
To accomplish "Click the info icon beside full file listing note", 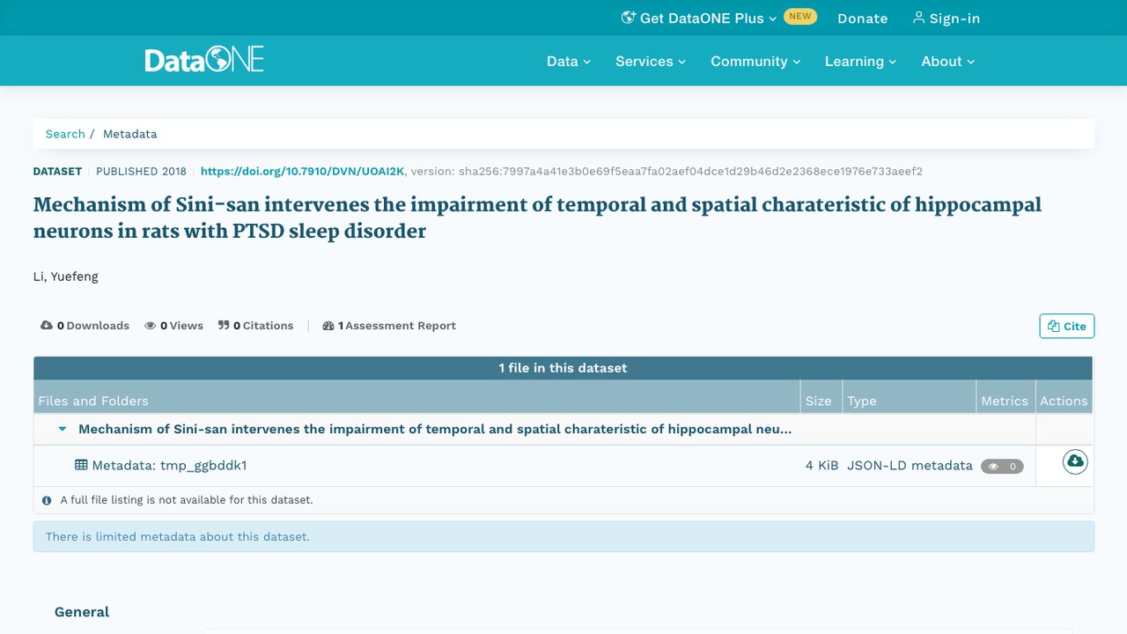I will [x=47, y=500].
